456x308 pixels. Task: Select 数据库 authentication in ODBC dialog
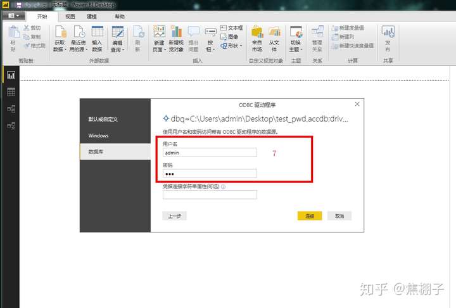pyautogui.click(x=115, y=151)
